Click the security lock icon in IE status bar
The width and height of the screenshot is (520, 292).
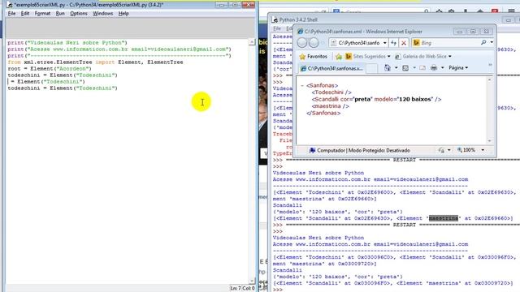(441, 150)
